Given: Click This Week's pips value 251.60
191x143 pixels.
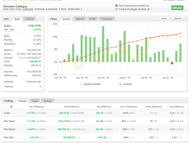Looking at the screenshot, I should 100,121.
